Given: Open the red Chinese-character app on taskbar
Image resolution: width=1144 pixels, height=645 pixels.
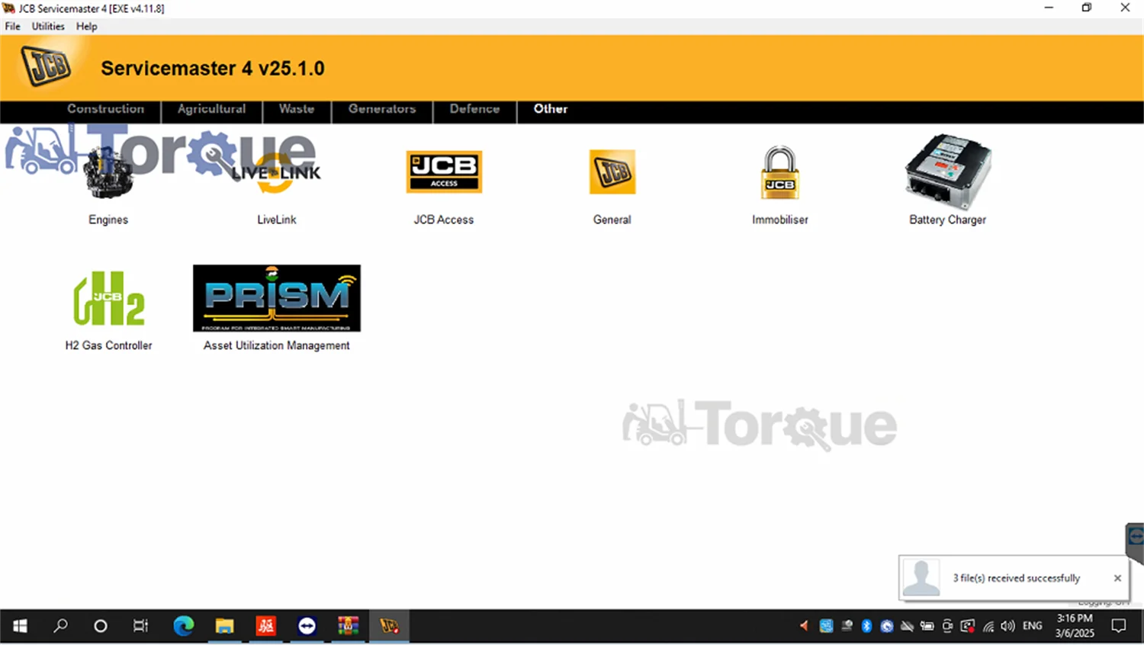Looking at the screenshot, I should [x=265, y=626].
